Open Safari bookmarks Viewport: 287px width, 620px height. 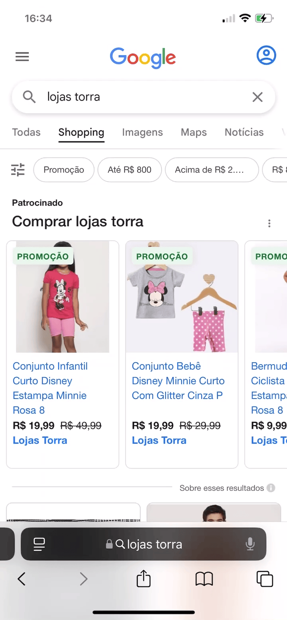coord(204,579)
